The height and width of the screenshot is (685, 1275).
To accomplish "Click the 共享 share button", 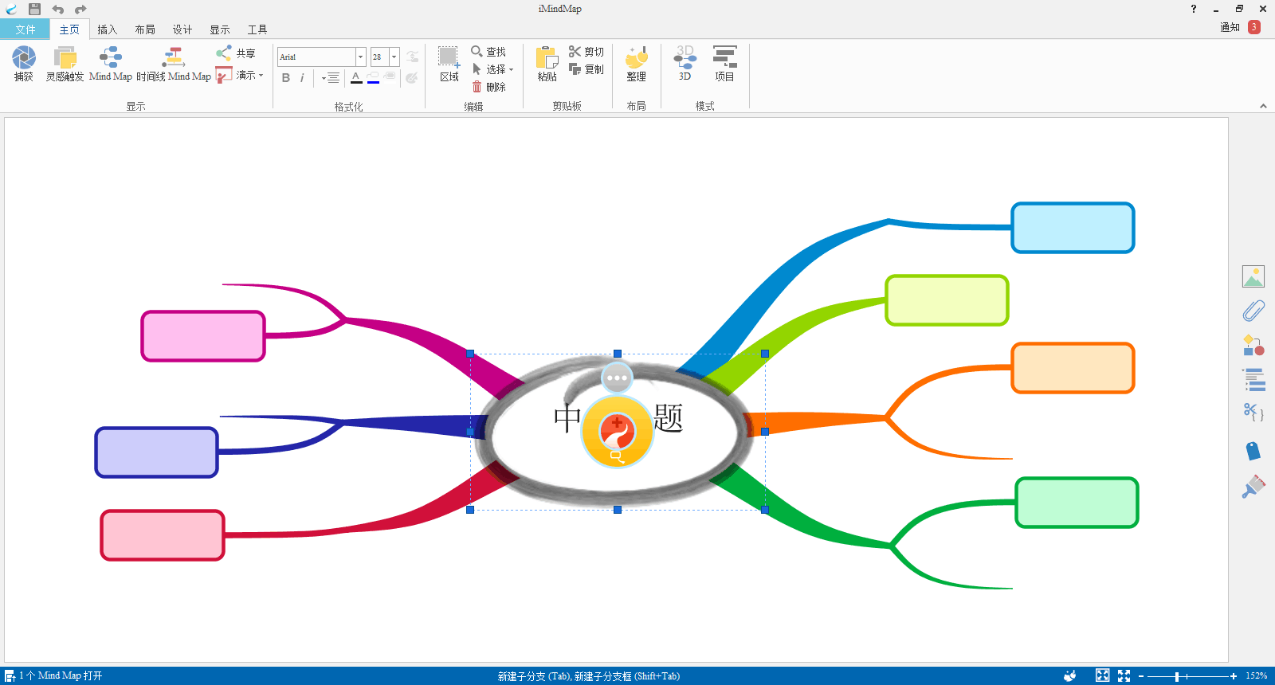I will click(x=236, y=53).
